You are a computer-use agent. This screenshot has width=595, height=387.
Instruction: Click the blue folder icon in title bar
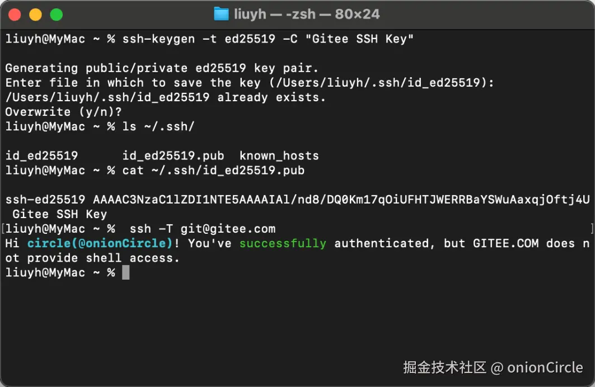pos(222,14)
